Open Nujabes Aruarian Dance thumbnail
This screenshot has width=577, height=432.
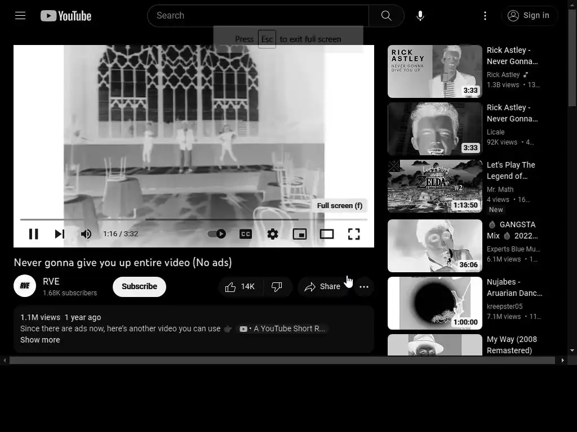click(435, 303)
